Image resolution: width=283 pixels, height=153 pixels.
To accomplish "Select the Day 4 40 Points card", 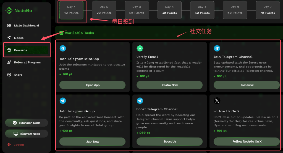I will (x=169, y=10).
